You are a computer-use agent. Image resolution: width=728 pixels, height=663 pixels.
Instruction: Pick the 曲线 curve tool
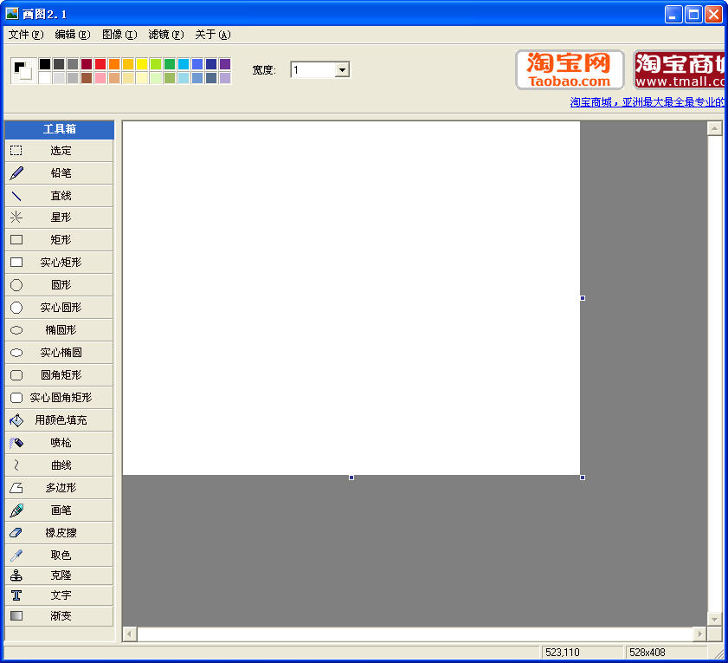(58, 465)
